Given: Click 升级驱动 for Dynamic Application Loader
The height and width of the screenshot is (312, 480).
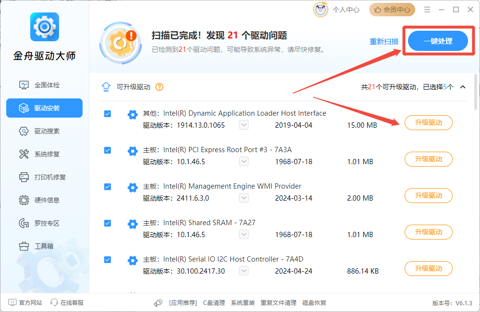Looking at the screenshot, I should tap(429, 122).
